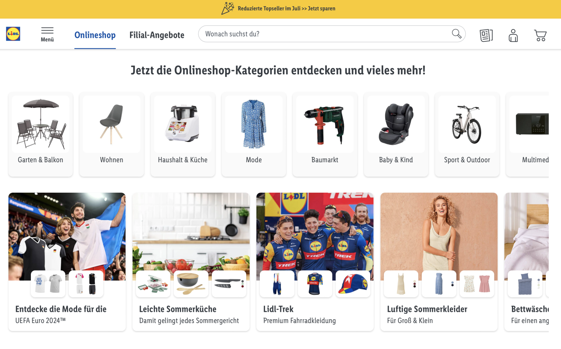Viewport: 561px width, 349px height.
Task: Select the cycling cap product thumbnail
Action: pyautogui.click(x=353, y=284)
